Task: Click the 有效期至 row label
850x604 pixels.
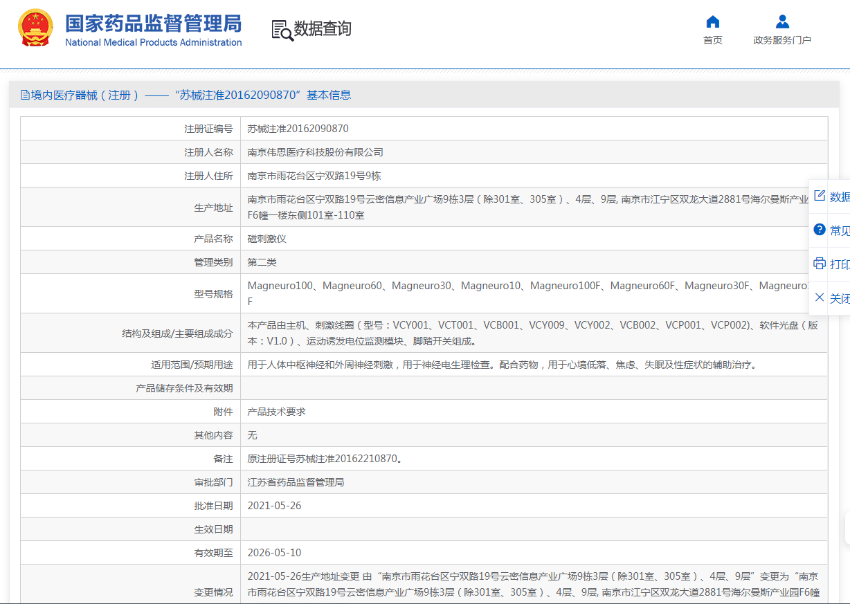Action: click(213, 553)
